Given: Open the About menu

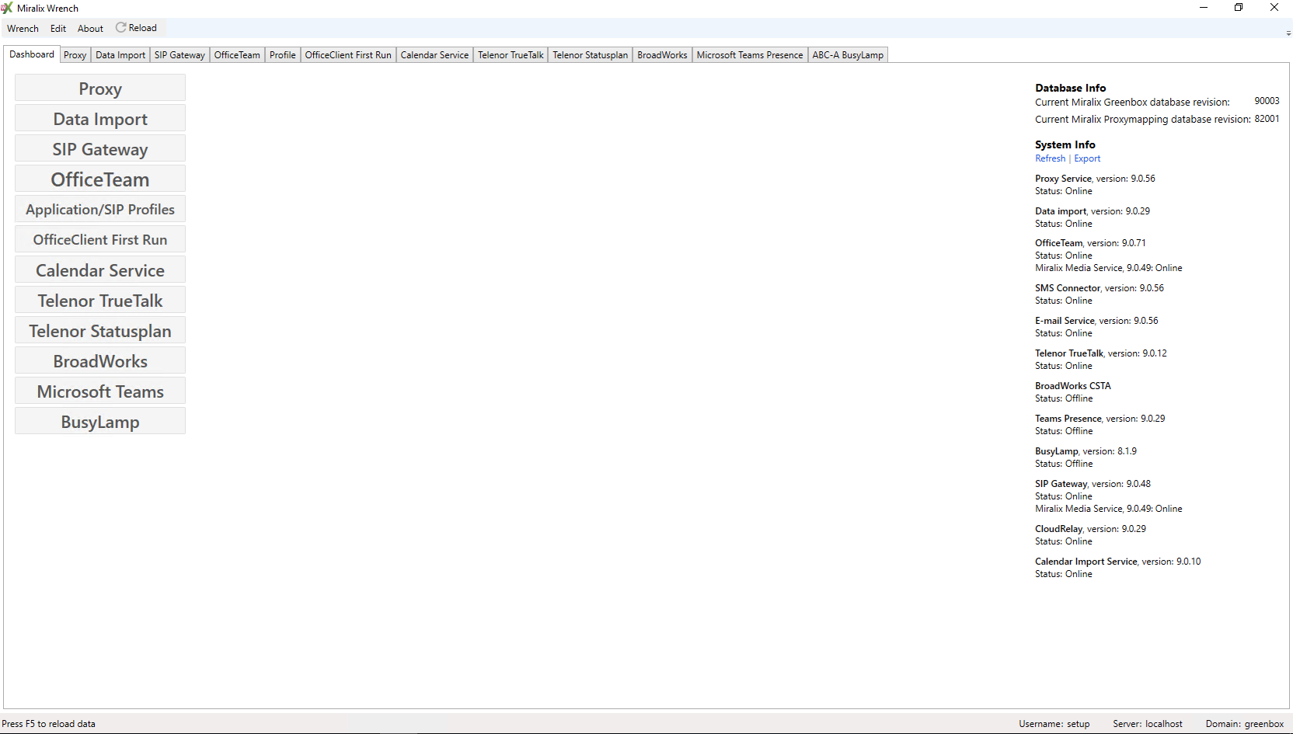Looking at the screenshot, I should (x=90, y=29).
